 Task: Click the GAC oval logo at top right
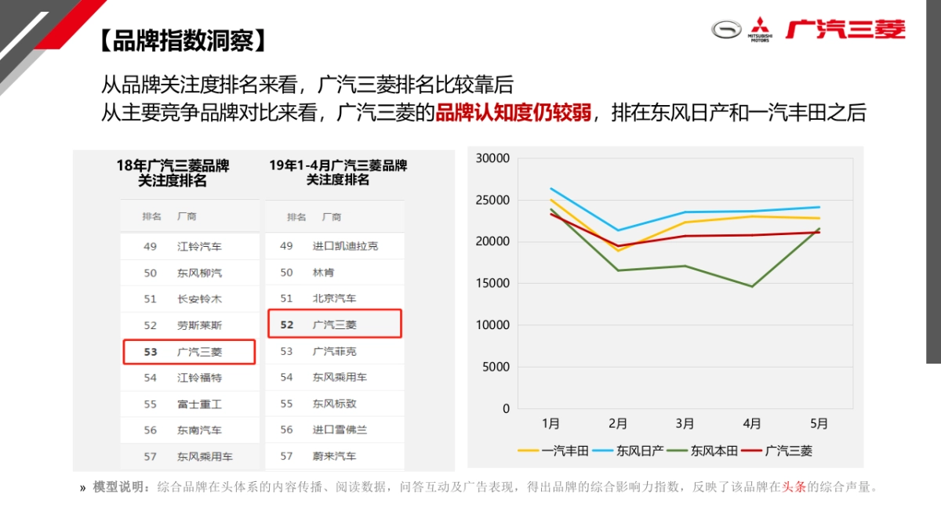(x=725, y=30)
